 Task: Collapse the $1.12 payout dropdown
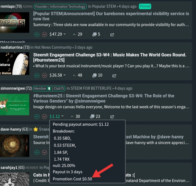click(x=57, y=116)
